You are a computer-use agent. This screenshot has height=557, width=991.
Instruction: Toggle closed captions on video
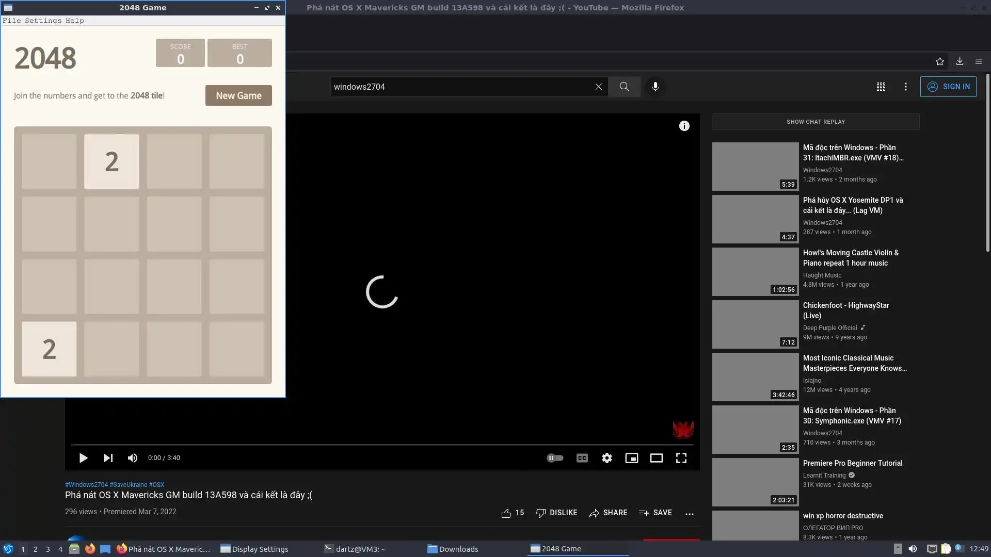coord(582,458)
